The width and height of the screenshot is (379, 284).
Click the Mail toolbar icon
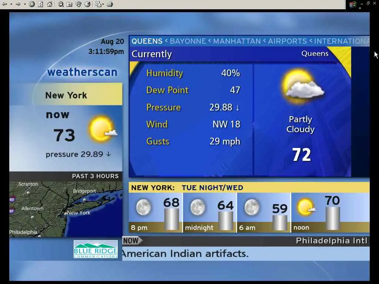point(98,4)
